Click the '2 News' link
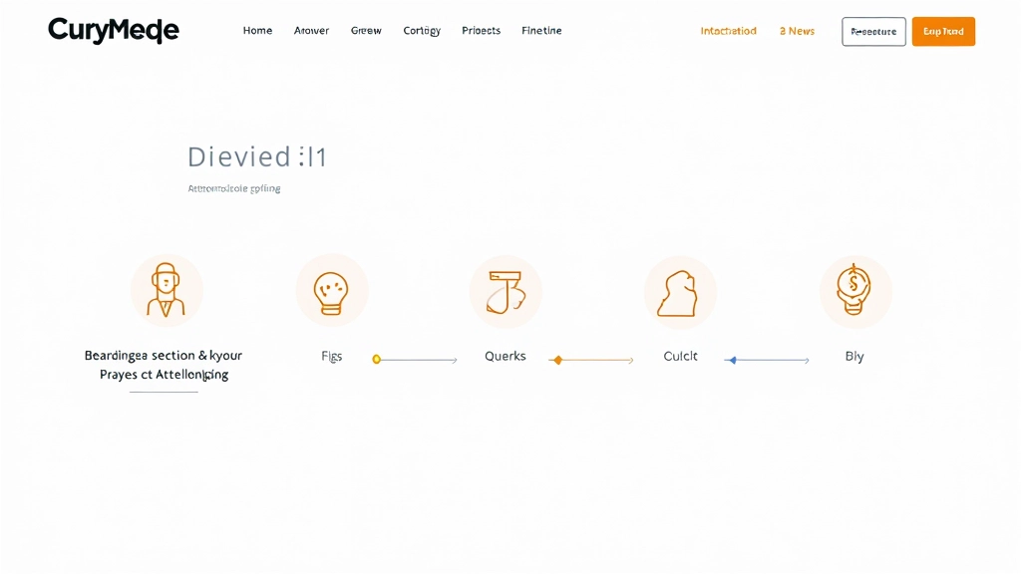 coord(796,31)
